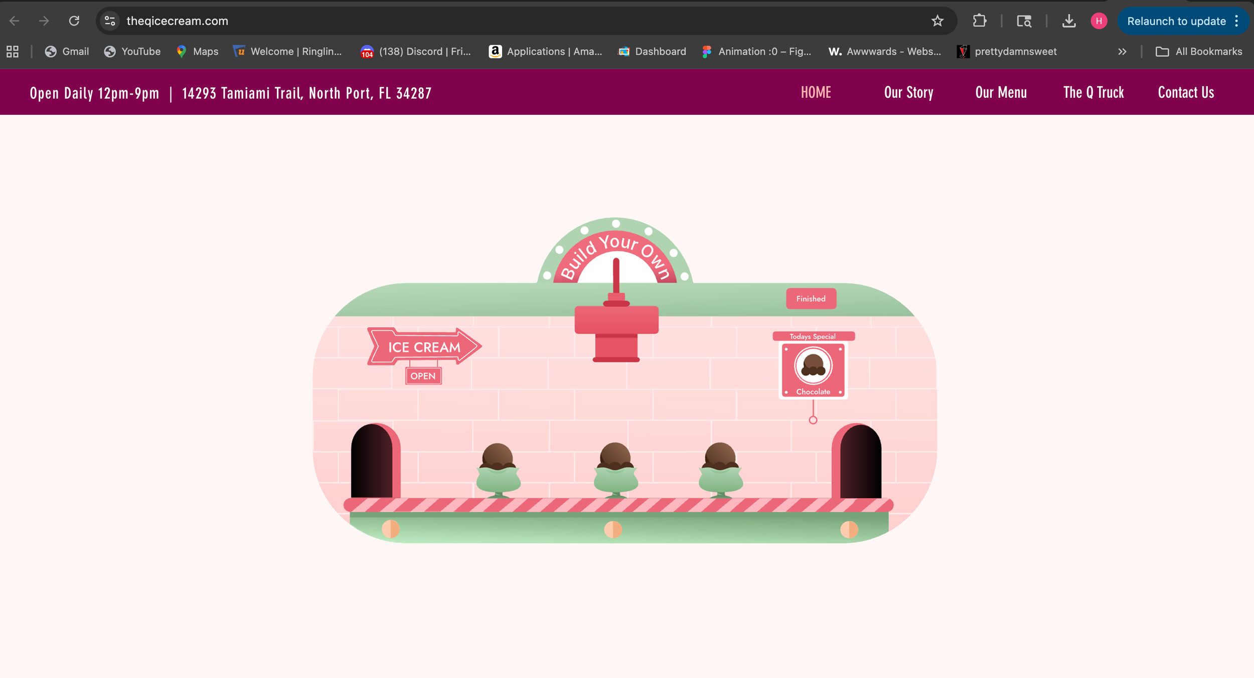Open the downloads tray icon
This screenshot has height=678, width=1254.
pos(1068,21)
